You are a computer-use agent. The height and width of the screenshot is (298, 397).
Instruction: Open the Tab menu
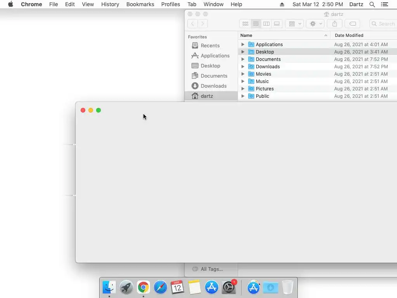(192, 4)
